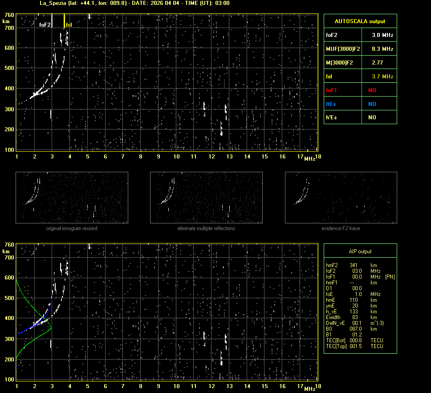Click the AUTOSCALA output header
431x393 pixels.
click(360, 21)
